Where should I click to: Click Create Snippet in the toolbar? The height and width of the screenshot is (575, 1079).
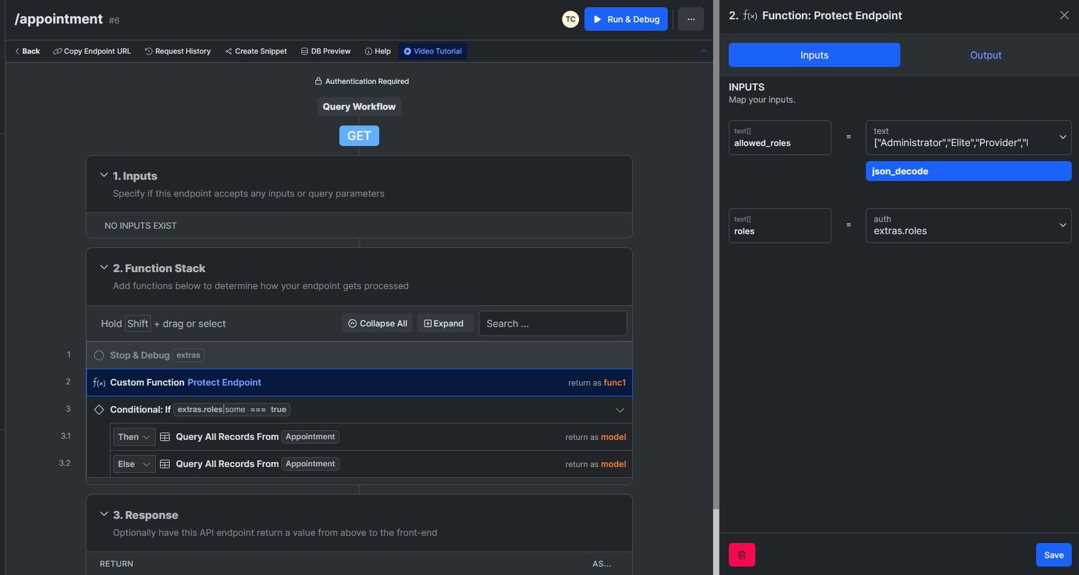(256, 51)
